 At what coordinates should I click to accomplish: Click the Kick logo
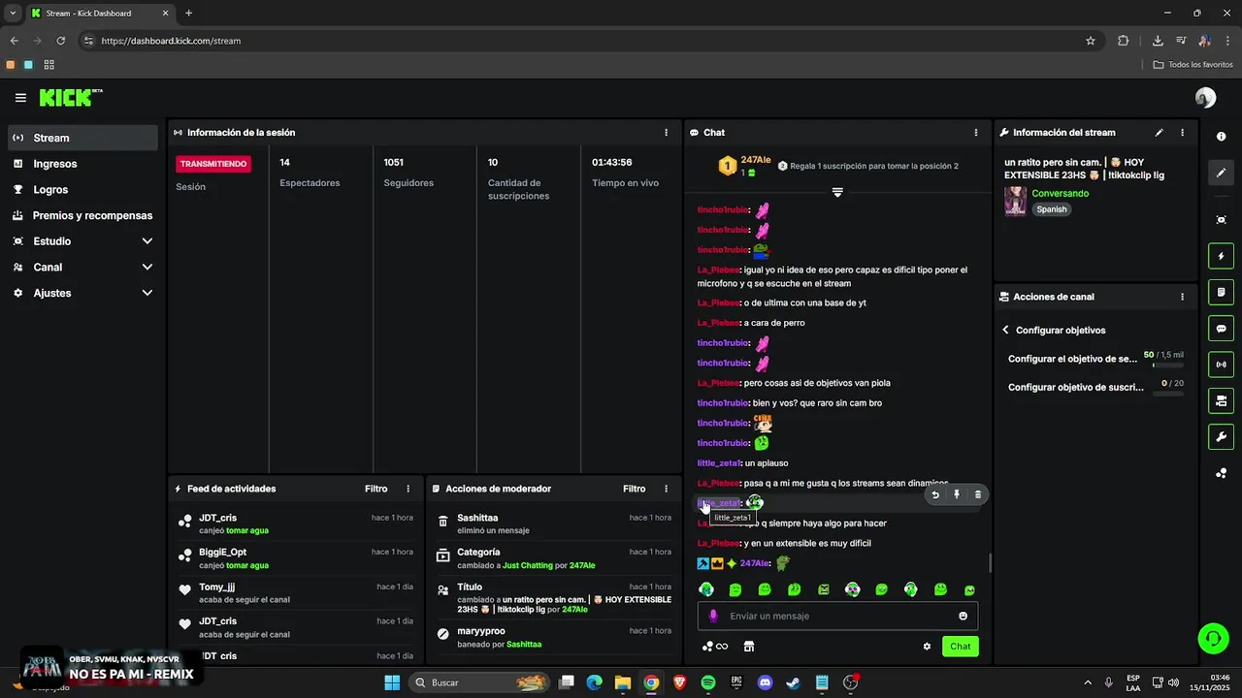[x=70, y=97]
